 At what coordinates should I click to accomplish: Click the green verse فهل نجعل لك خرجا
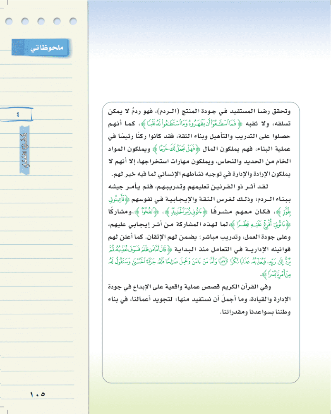coord(177,149)
